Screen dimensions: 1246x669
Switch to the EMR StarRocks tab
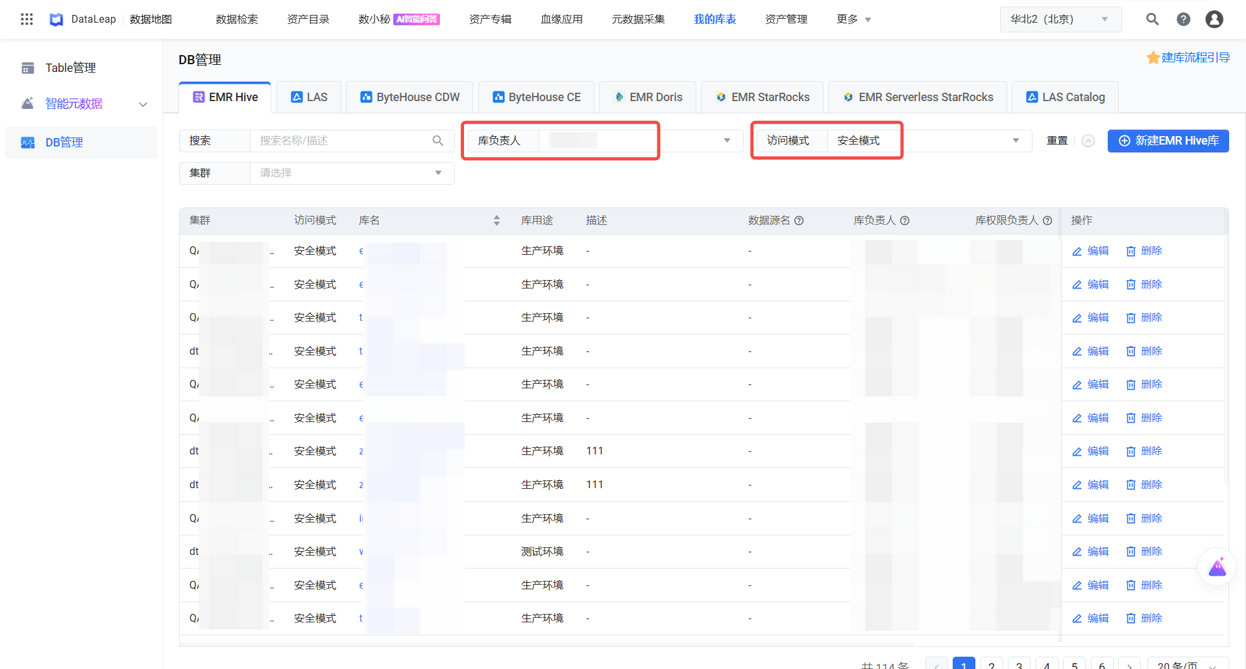pos(763,97)
